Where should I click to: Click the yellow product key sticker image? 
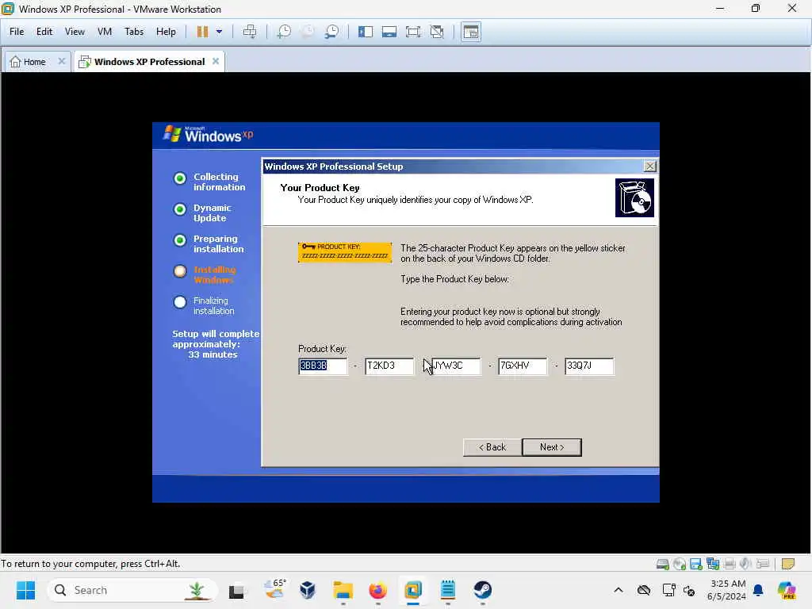tap(345, 252)
